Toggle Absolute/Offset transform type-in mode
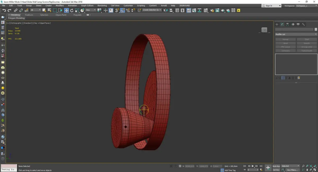Viewport: 318px width, 172px height. (x=180, y=166)
